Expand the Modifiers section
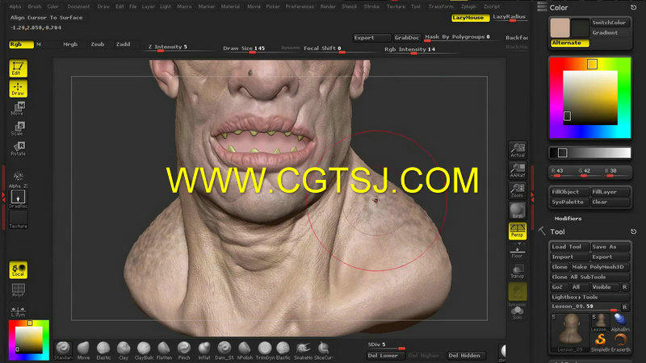The height and width of the screenshot is (363, 646). pos(568,219)
